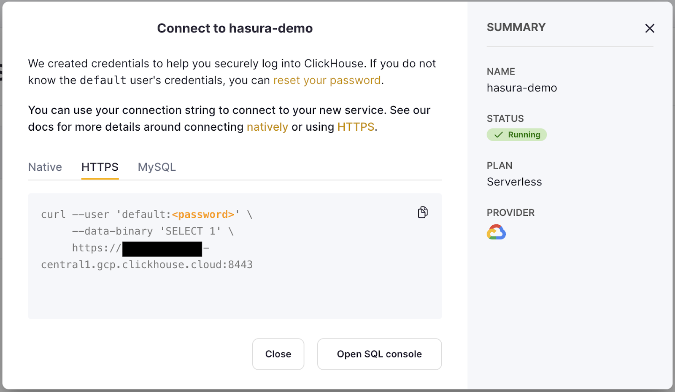The height and width of the screenshot is (392, 675).
Task: Click the STATUS label
Action: 505,118
